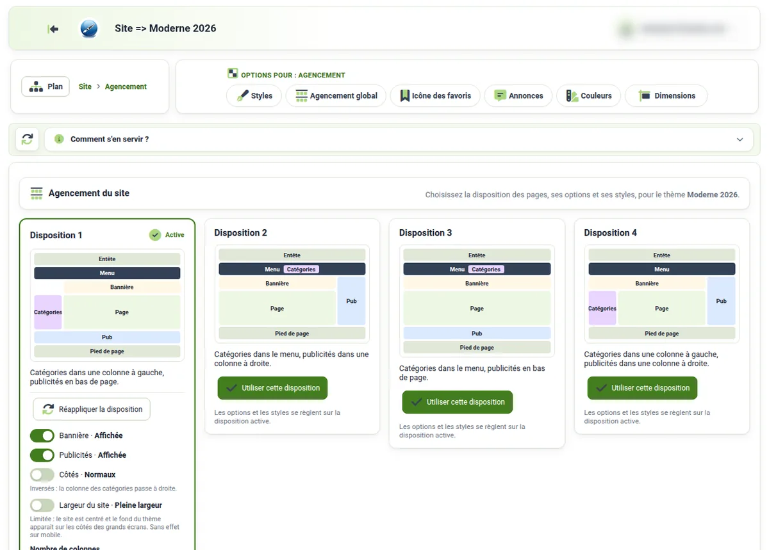Open the Agencement global tab

pos(336,96)
